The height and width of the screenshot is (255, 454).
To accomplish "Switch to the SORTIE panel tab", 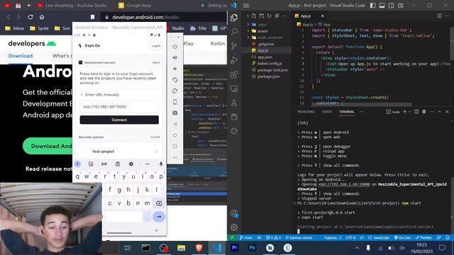I will click(327, 112).
